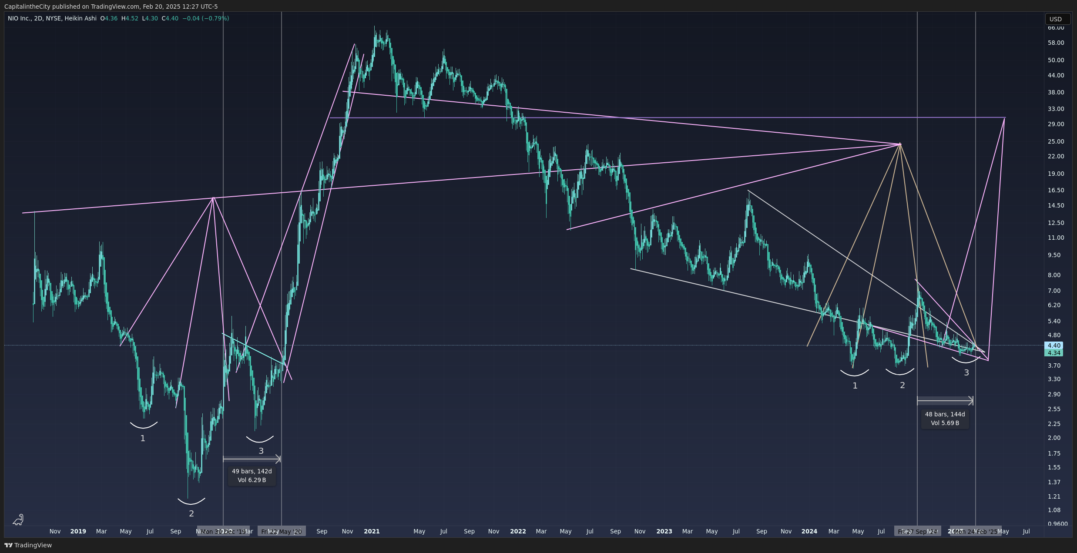Click the 19.00 price scale value
This screenshot has width=1077, height=553.
click(1056, 174)
